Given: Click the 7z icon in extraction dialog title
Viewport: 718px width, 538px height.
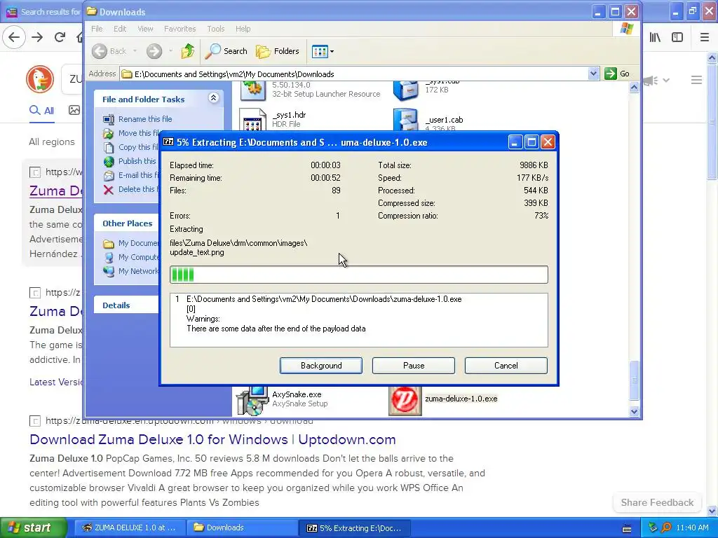Looking at the screenshot, I should click(x=168, y=142).
